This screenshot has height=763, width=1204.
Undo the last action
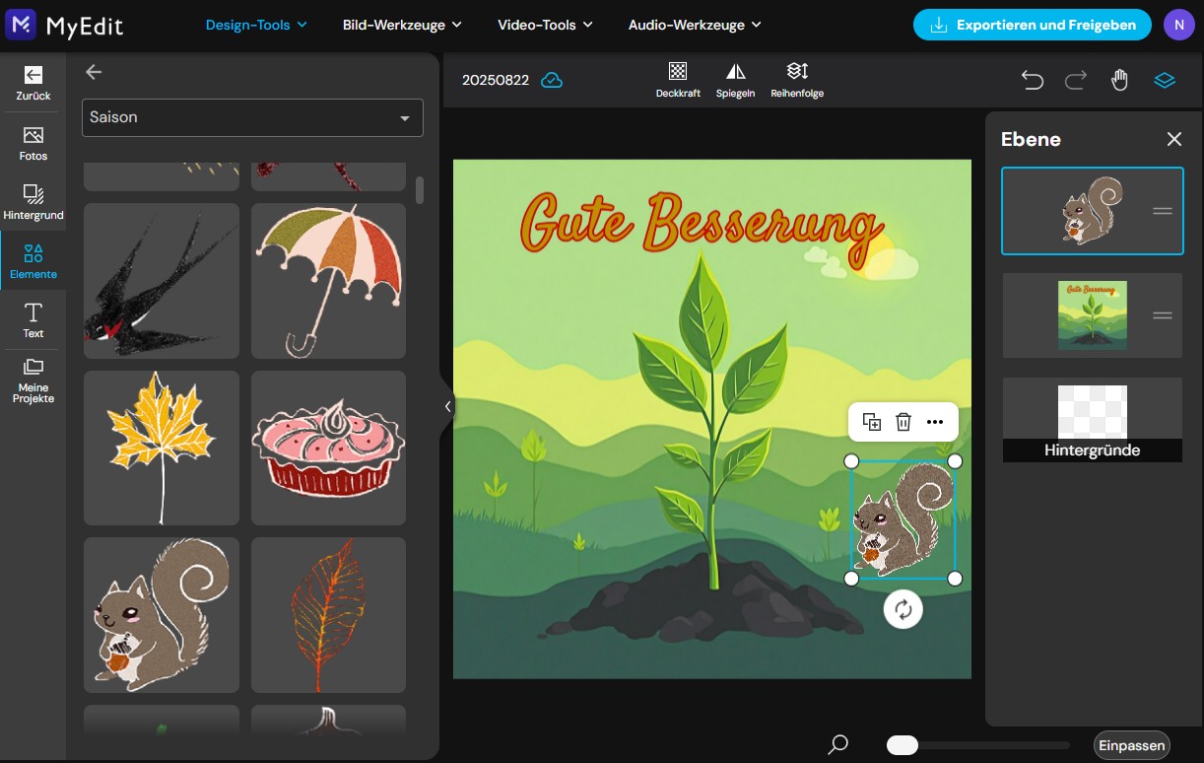pyautogui.click(x=1032, y=80)
